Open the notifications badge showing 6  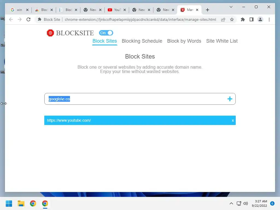(272, 203)
